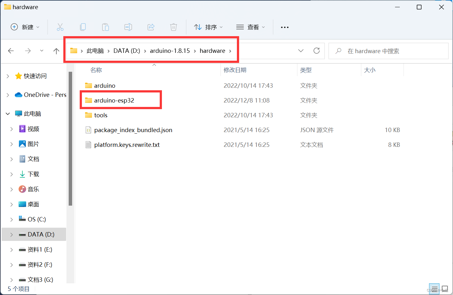Switch to large icons view in status bar
The image size is (453, 295).
coord(445,288)
